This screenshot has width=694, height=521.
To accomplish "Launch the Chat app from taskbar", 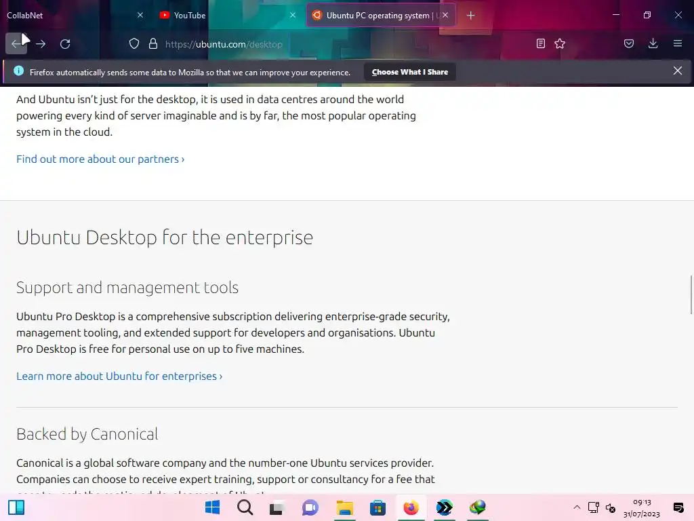I will (310, 507).
